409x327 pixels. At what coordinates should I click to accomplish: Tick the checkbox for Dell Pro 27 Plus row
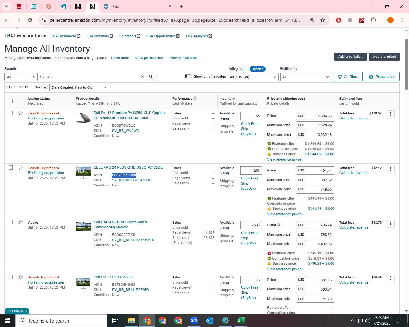point(11,277)
